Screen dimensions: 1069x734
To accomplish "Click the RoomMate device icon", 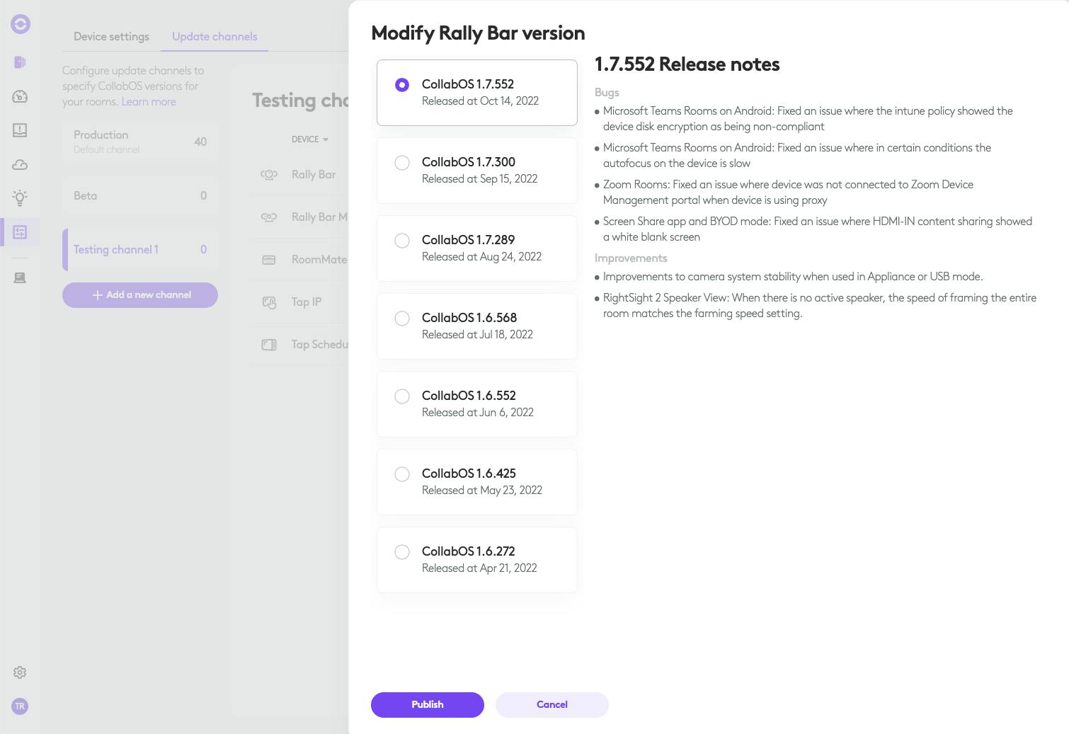I will (269, 260).
